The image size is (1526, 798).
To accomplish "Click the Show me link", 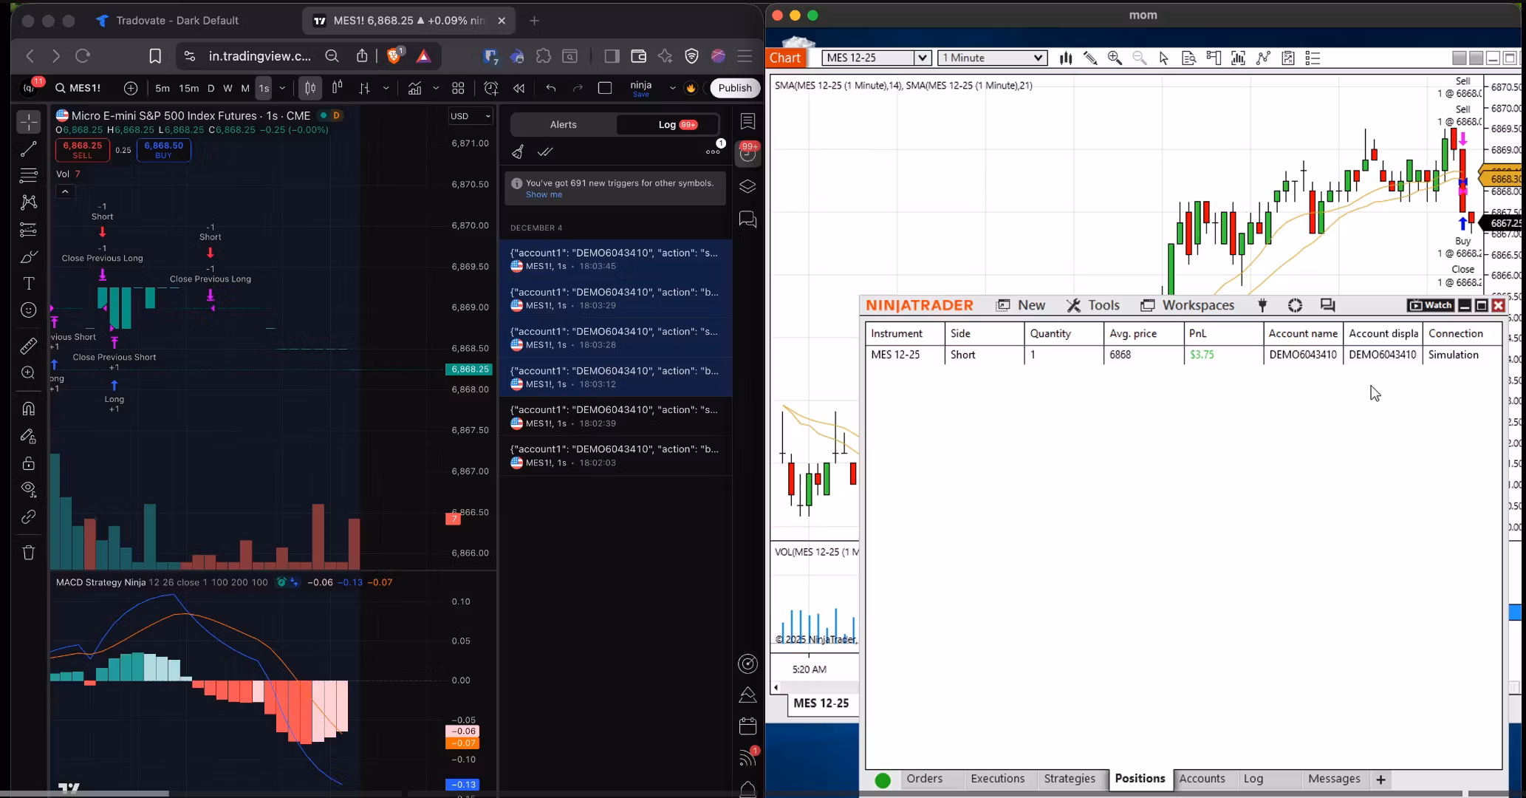I will (x=544, y=195).
